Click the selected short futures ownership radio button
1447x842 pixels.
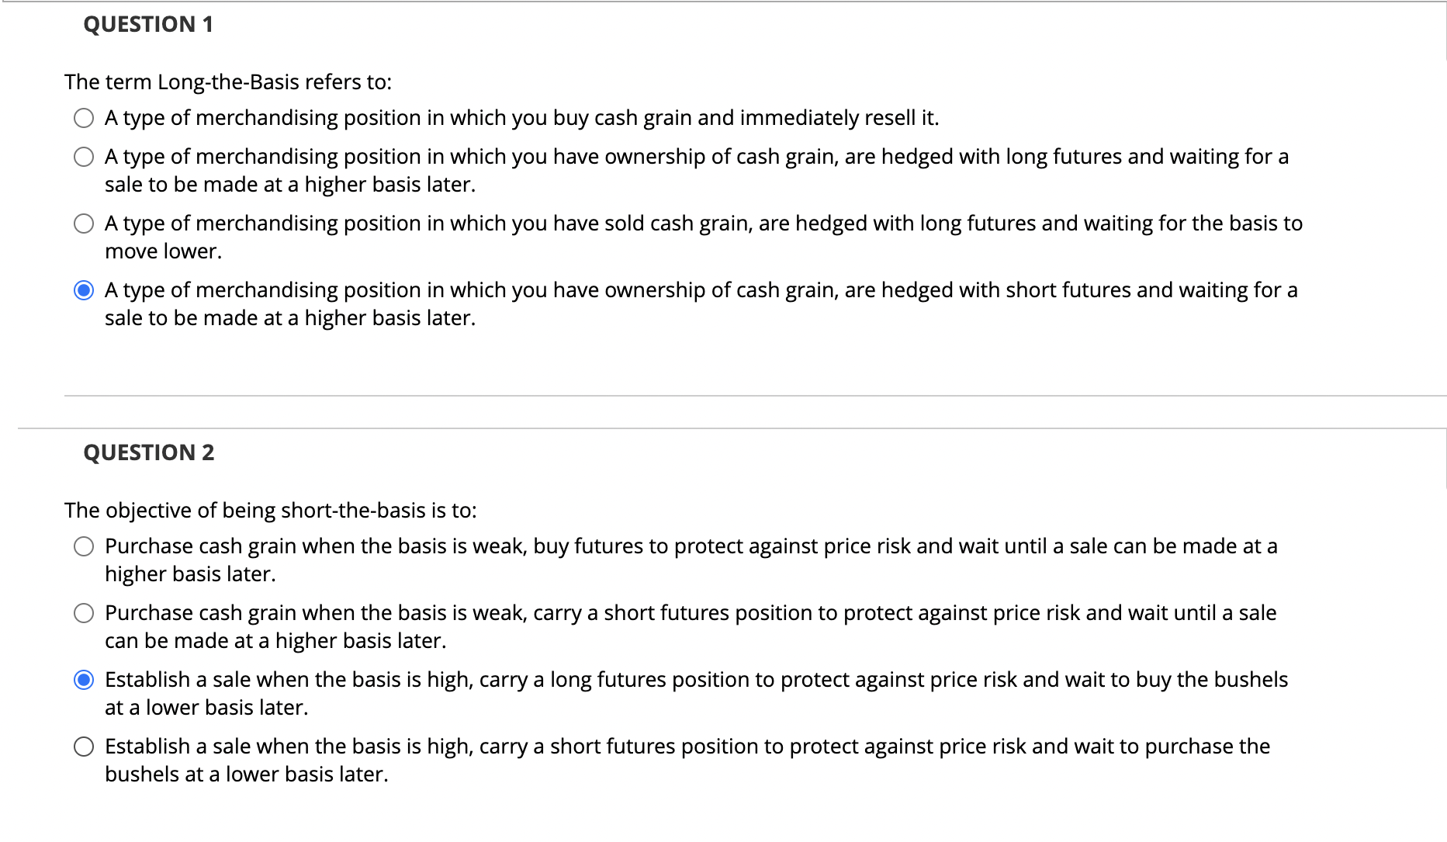pos(84,290)
